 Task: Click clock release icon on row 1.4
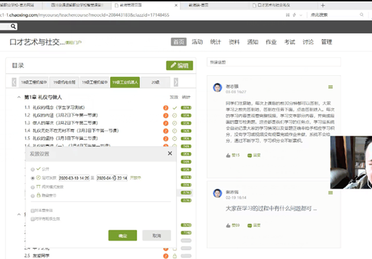coord(175,131)
